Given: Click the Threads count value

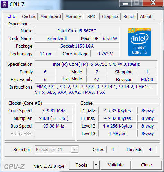Looking at the screenshot, I should click(150, 149).
